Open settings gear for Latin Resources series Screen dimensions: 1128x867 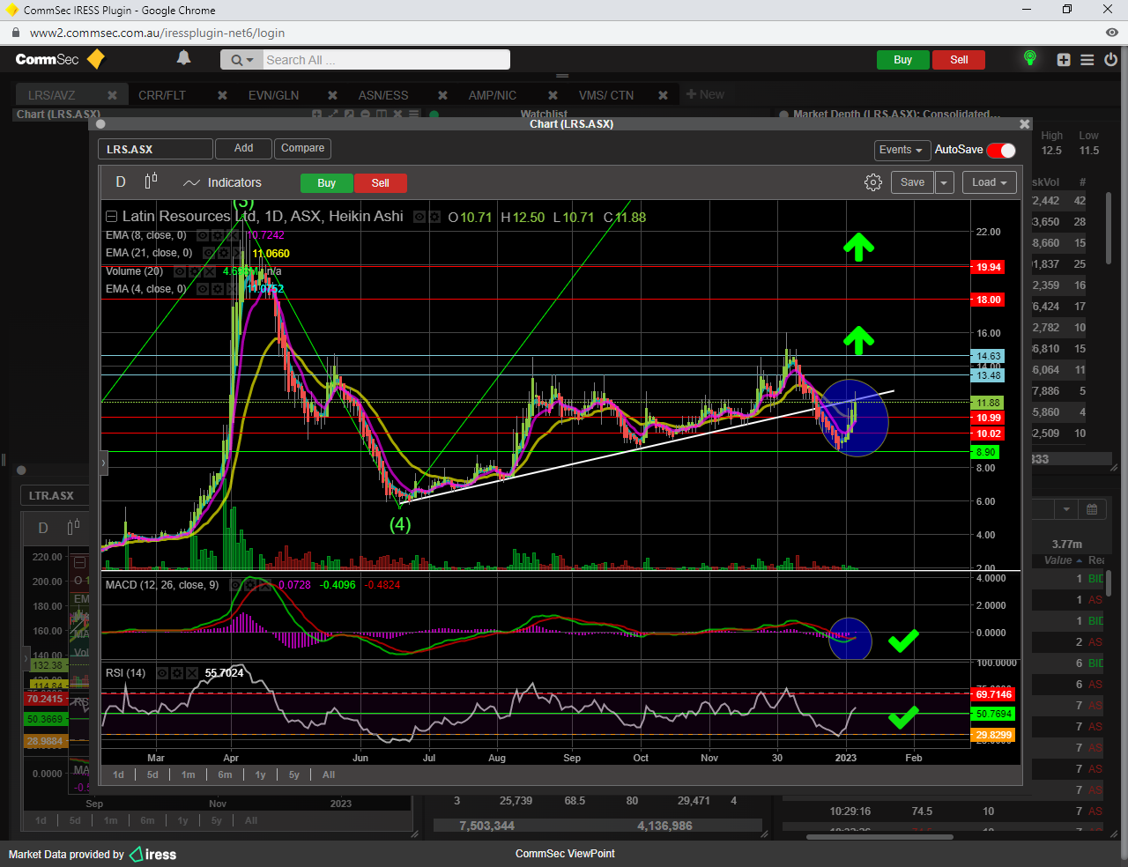[x=434, y=217]
